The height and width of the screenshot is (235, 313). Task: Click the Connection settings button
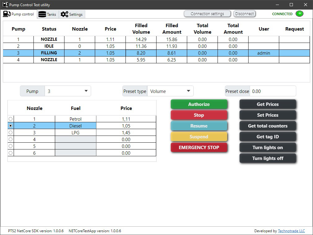click(207, 14)
